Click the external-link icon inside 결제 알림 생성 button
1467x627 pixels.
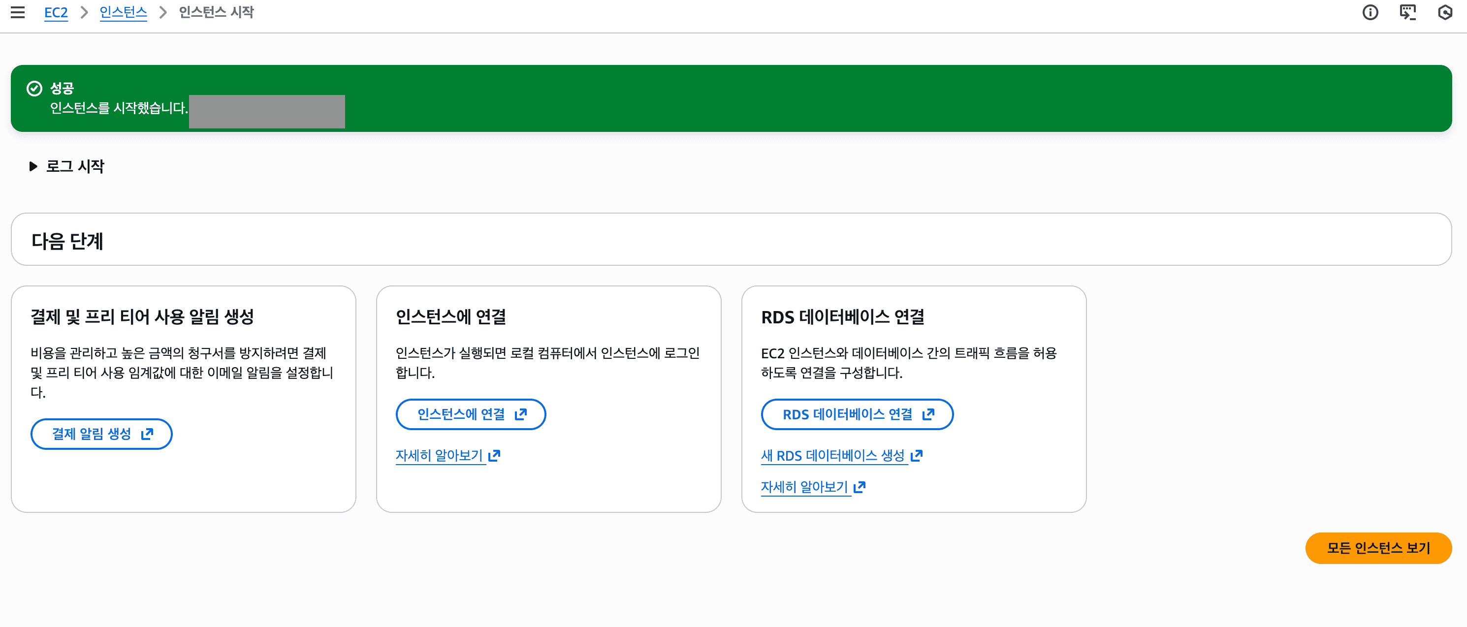click(147, 434)
